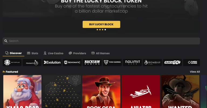Open the All Games tab
This screenshot has height=108, width=207.
pyautogui.click(x=101, y=53)
